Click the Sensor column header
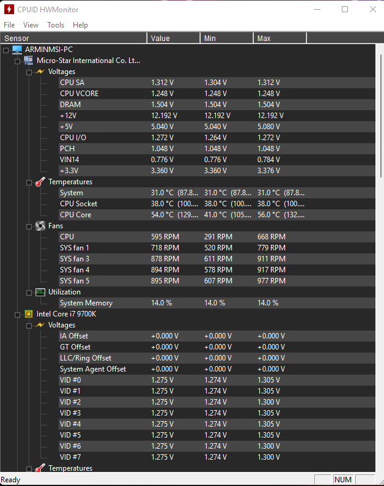384x486 pixels. [73, 38]
